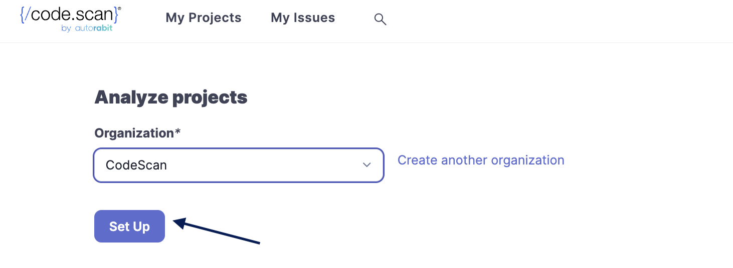Select the CodeScan value in dropdown

(136, 165)
